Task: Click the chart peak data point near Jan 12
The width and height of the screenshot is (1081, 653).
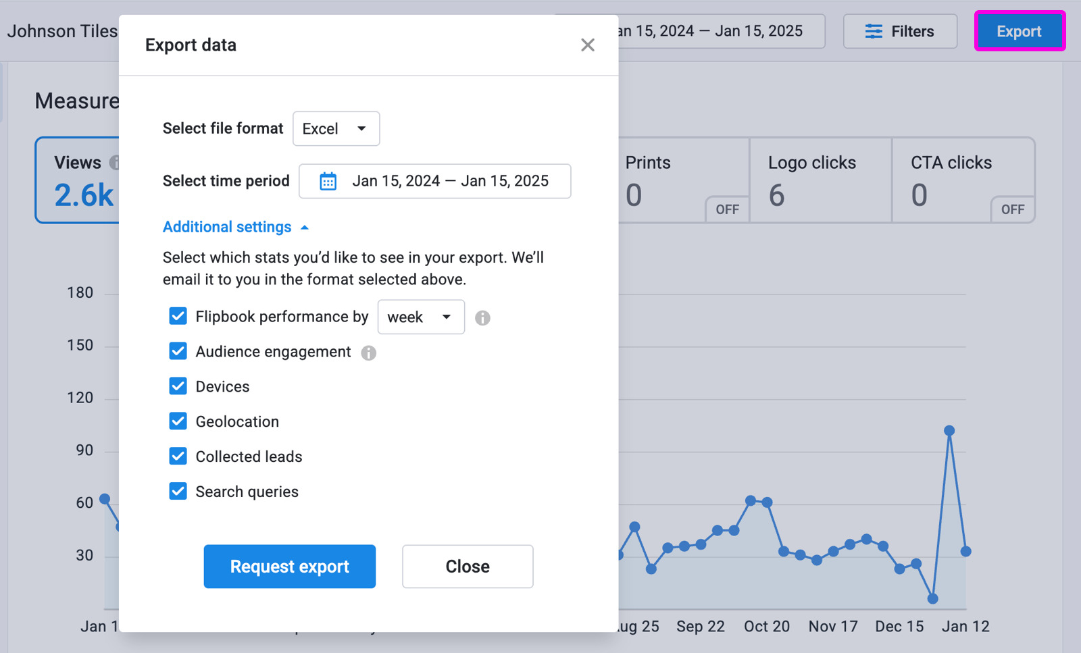Action: [949, 431]
